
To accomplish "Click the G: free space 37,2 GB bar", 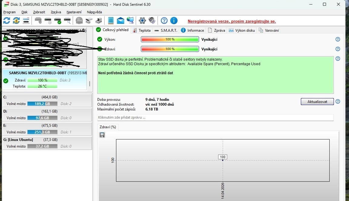I will [42, 146].
